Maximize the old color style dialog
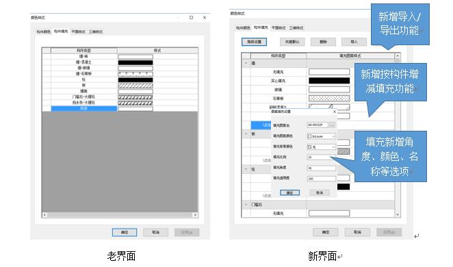This screenshot has width=453, height=267. (191, 18)
